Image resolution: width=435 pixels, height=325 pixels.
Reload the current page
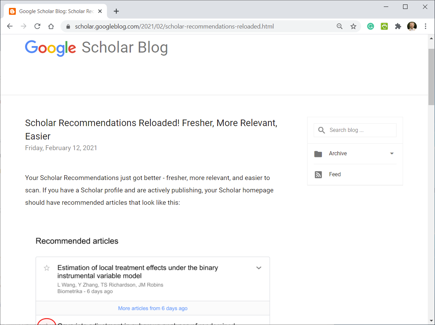click(x=37, y=26)
